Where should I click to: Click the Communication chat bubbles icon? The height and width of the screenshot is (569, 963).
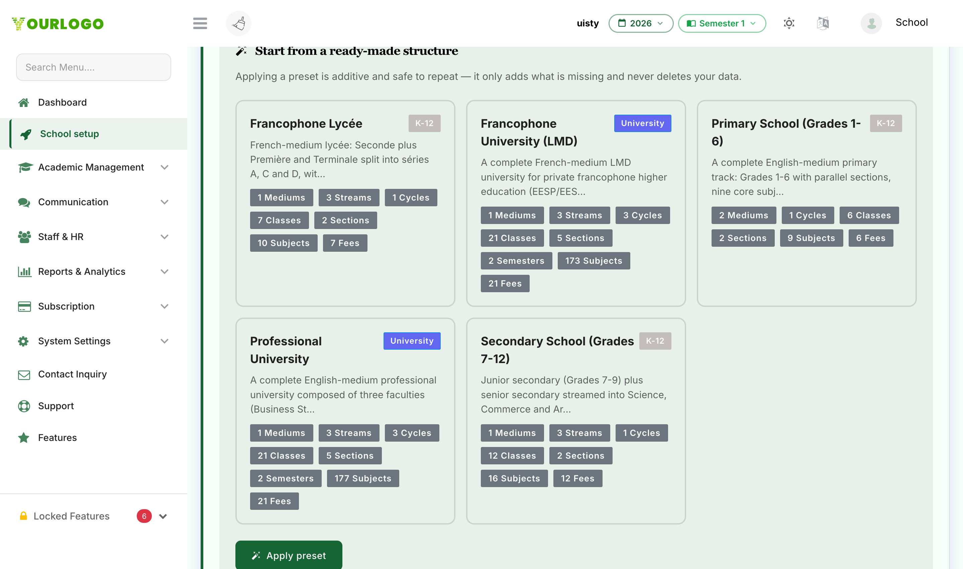pyautogui.click(x=24, y=202)
